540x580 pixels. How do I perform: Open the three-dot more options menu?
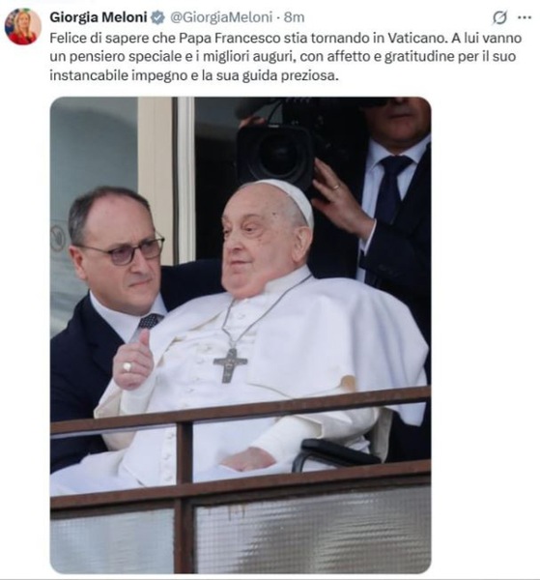point(525,17)
